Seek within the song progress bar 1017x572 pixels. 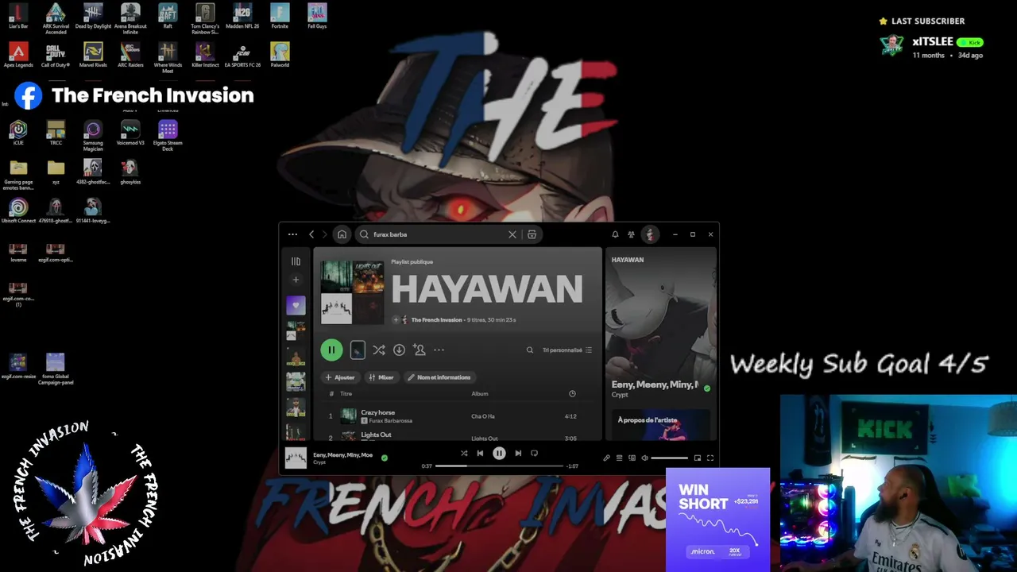(x=499, y=466)
